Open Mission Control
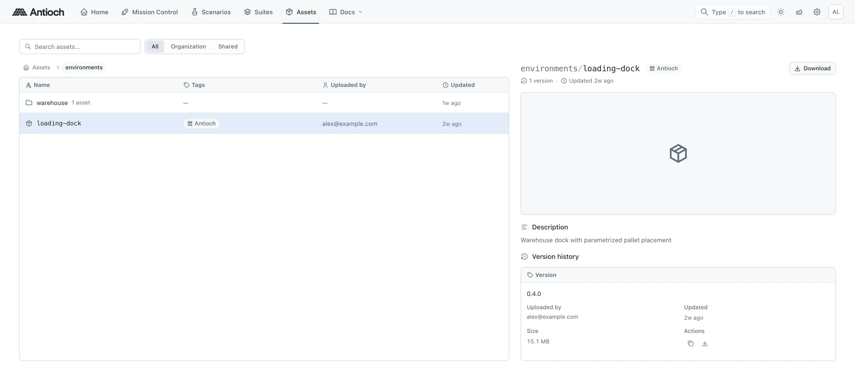 coord(150,12)
